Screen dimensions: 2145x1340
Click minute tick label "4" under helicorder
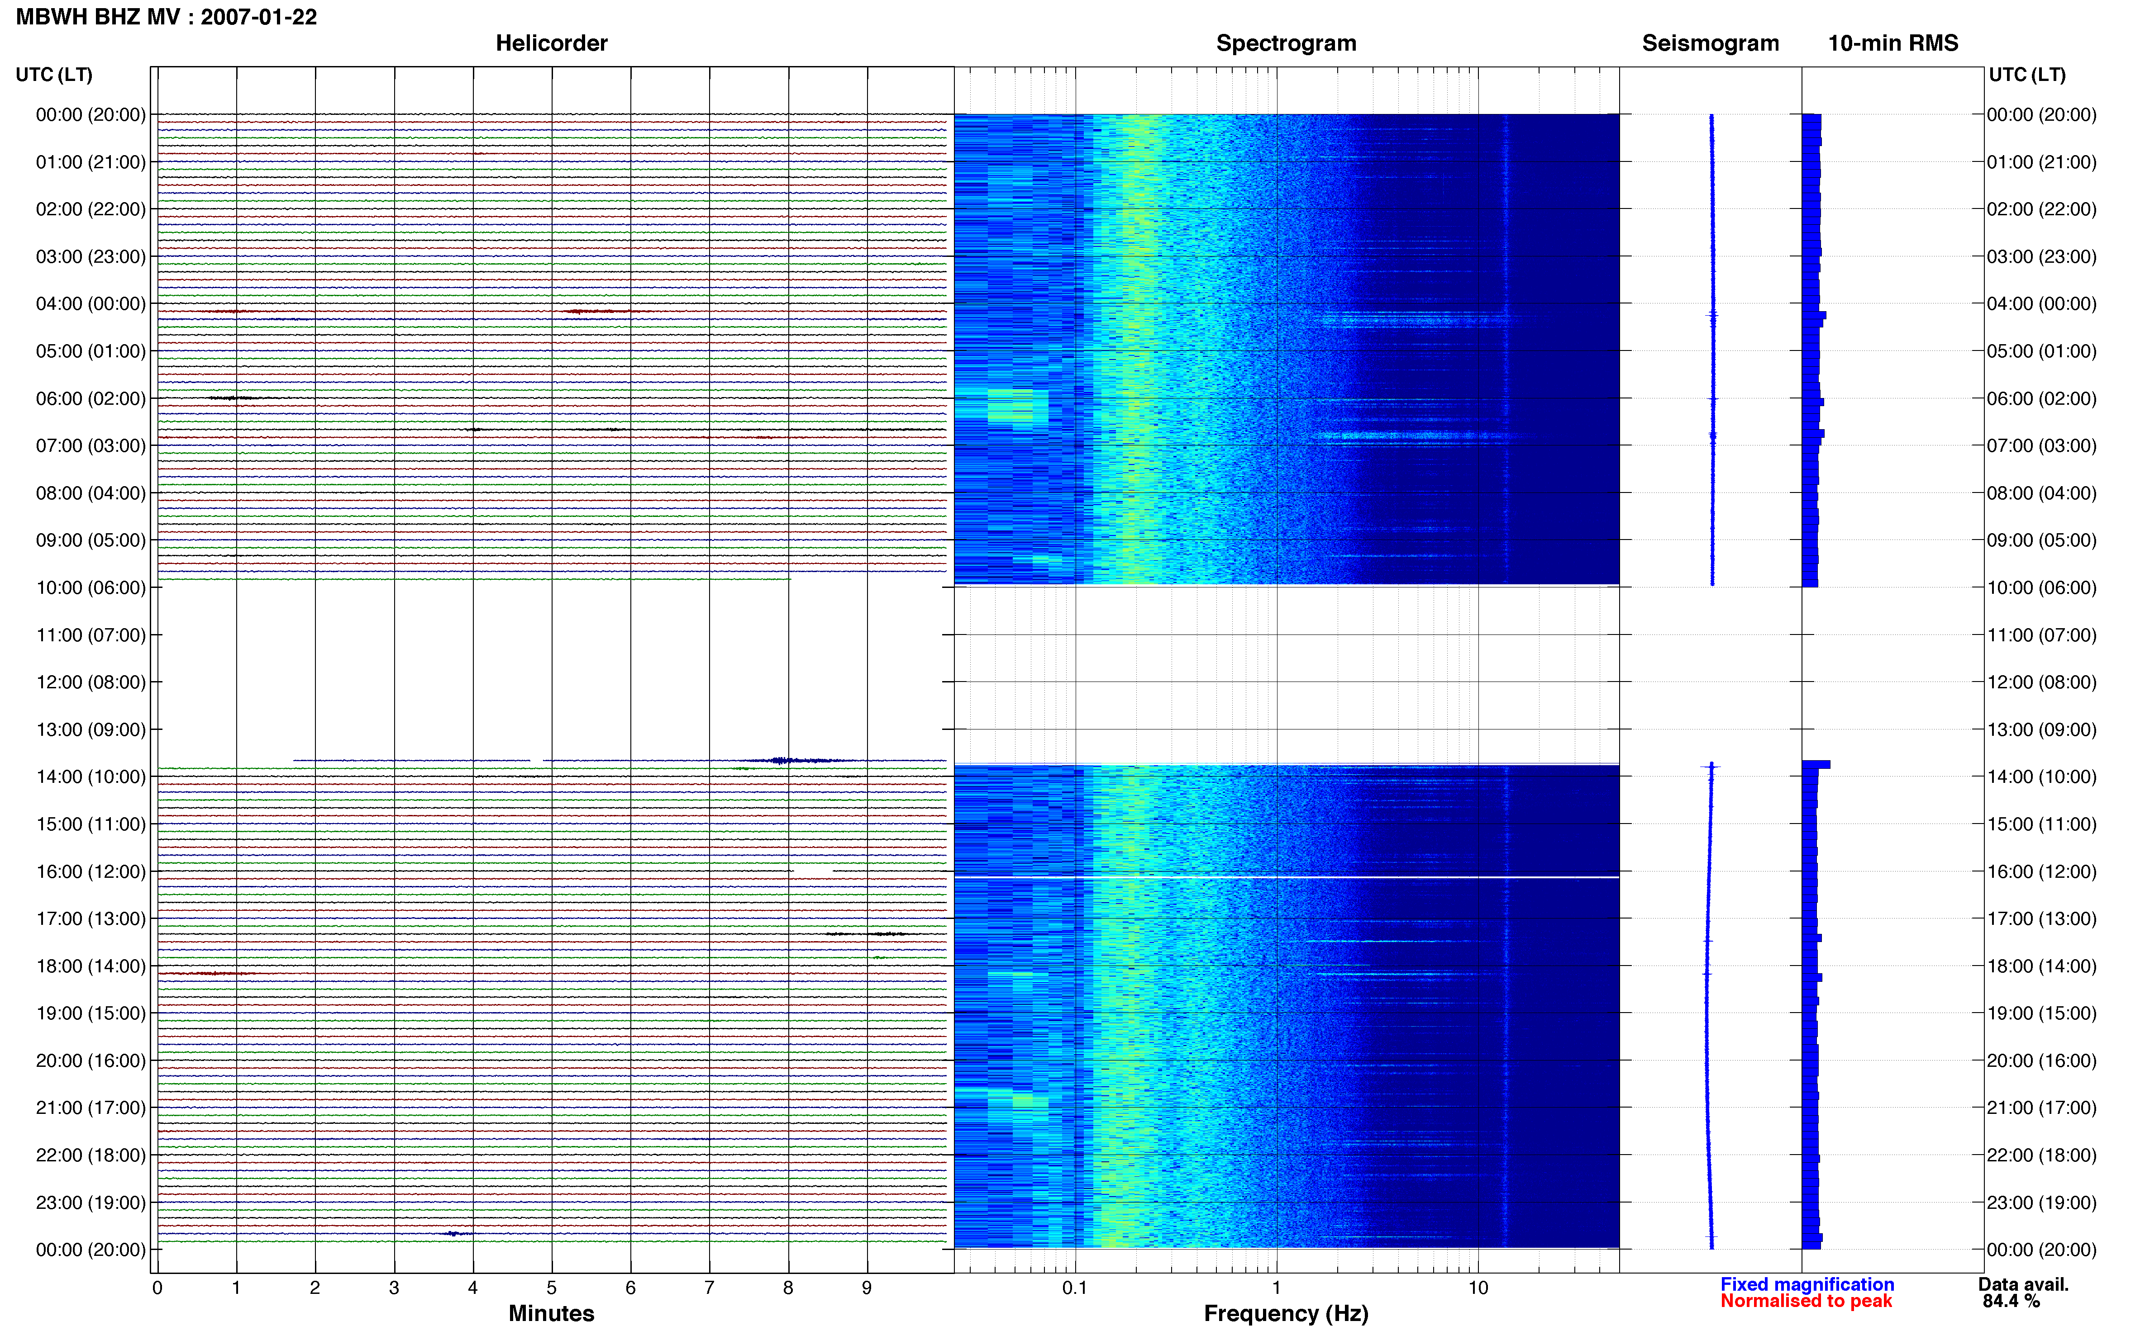point(472,1288)
